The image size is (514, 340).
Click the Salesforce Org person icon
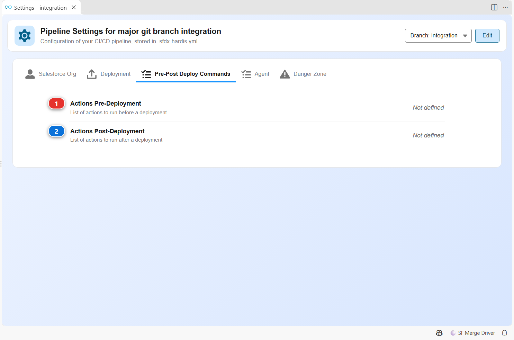pyautogui.click(x=30, y=74)
